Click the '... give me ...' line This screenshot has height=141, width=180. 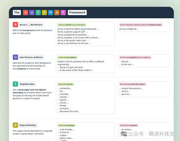(x=125, y=94)
